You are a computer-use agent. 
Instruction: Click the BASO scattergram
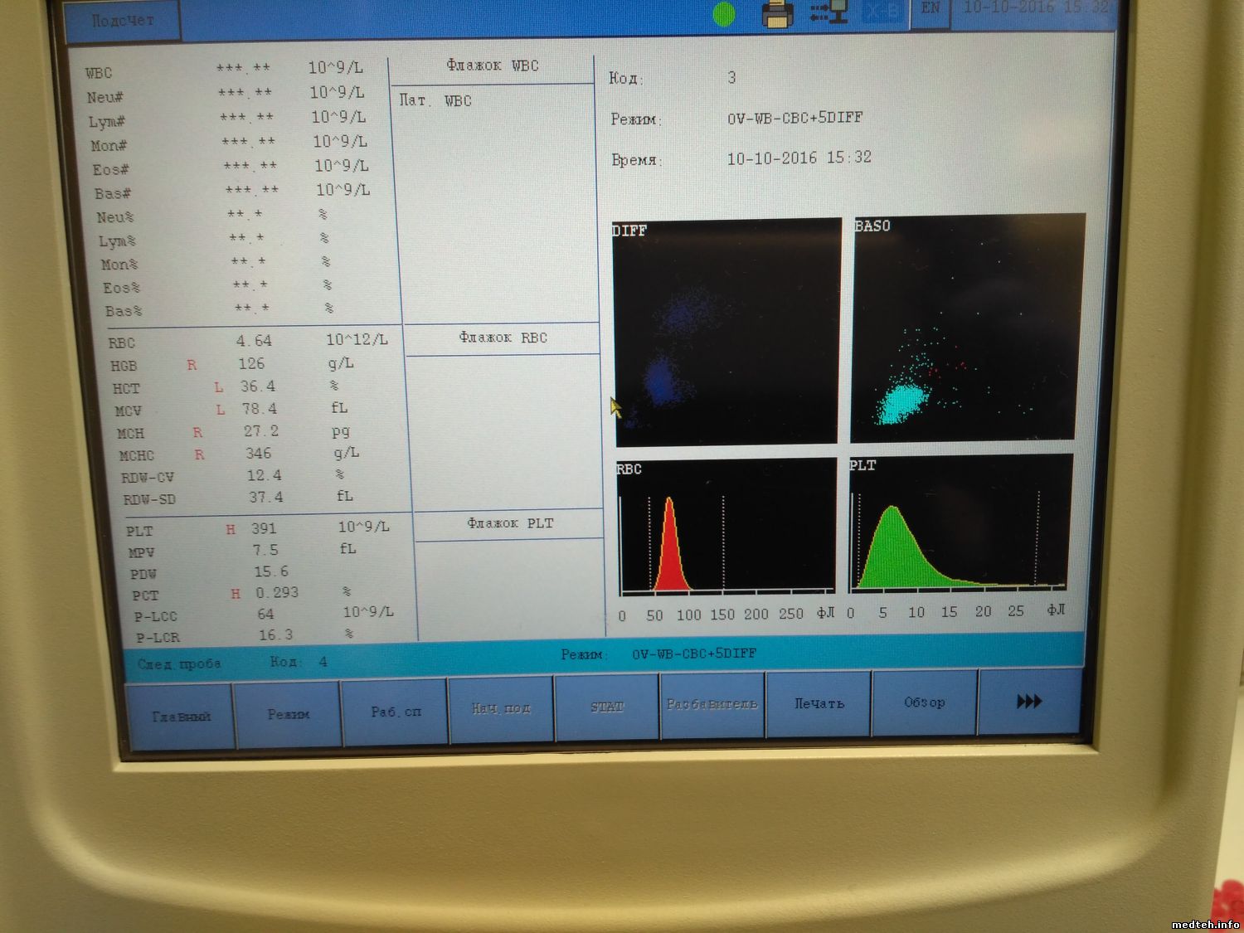point(967,328)
